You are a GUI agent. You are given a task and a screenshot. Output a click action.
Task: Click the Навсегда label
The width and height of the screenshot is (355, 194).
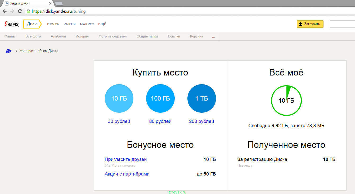coord(245,165)
